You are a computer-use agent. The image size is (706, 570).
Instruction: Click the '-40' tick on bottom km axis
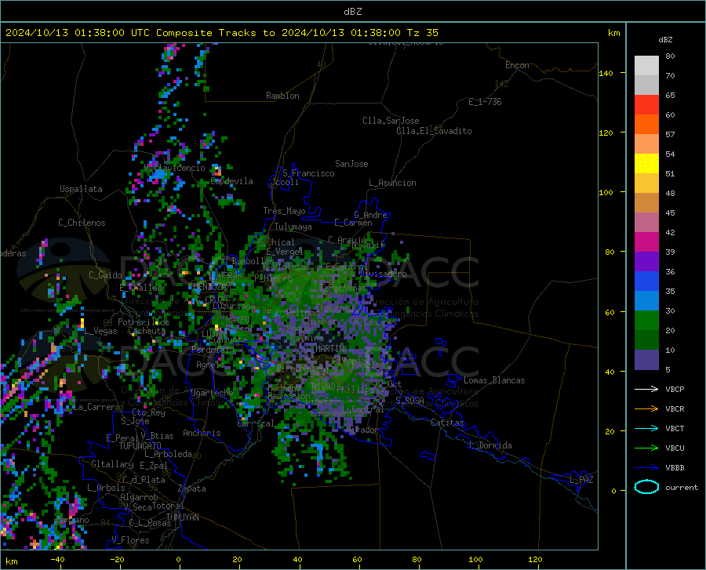(x=57, y=559)
